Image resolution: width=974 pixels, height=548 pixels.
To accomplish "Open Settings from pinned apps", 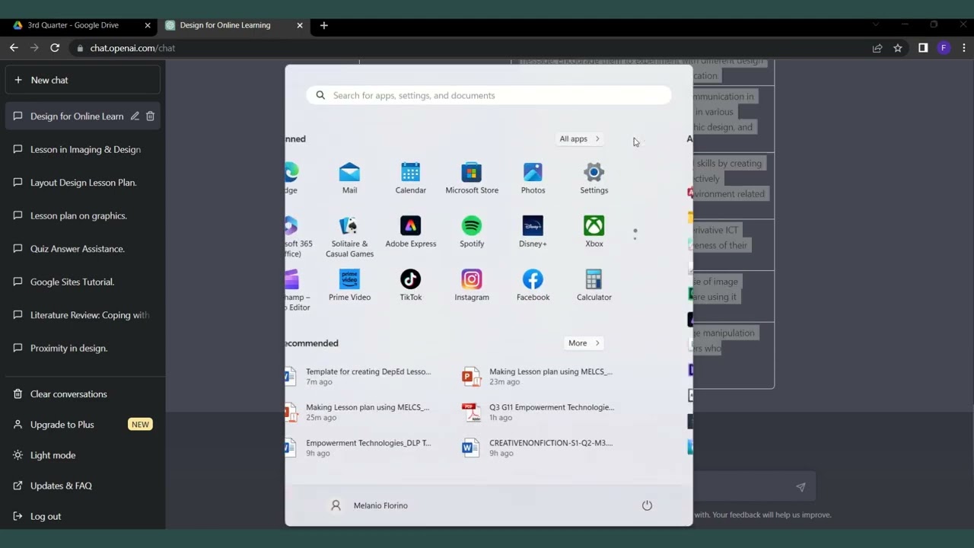I will (594, 178).
